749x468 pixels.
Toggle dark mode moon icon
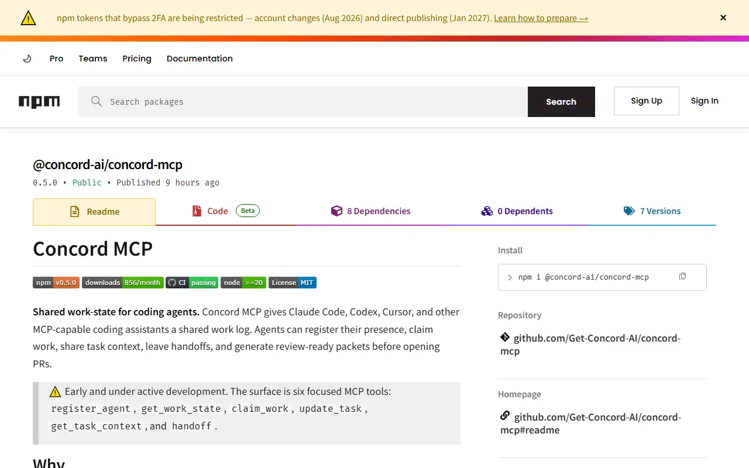tap(27, 58)
